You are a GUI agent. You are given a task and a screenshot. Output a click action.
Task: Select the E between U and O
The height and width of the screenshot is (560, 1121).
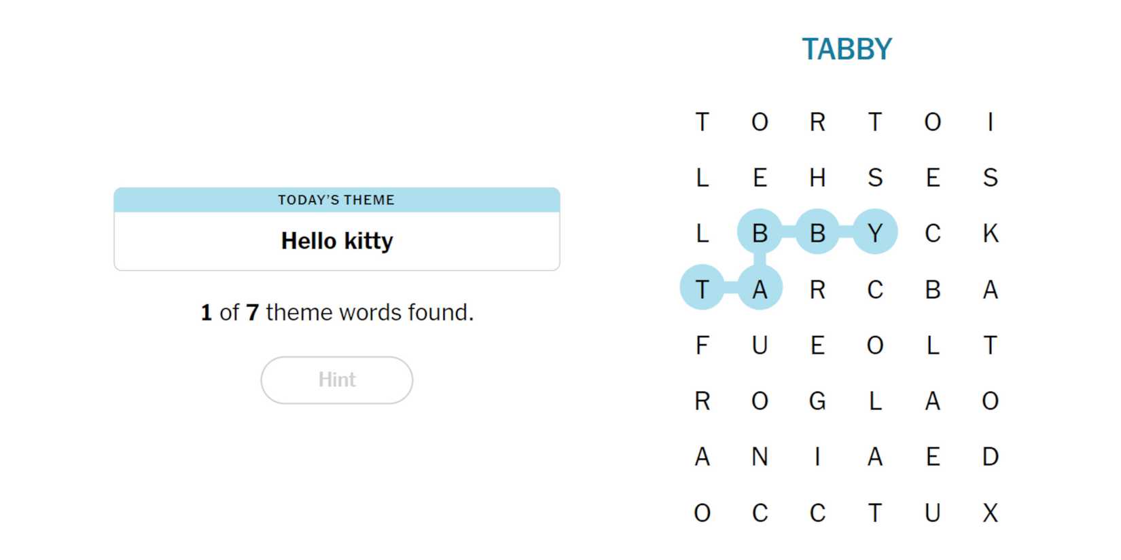[817, 345]
